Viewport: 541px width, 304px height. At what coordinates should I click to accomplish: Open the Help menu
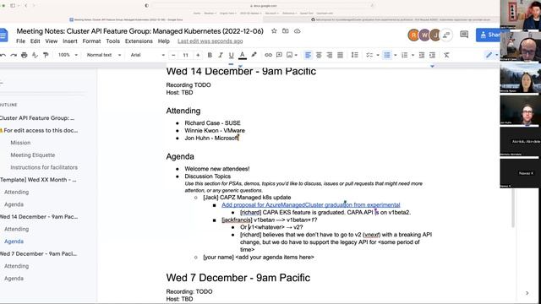[164, 41]
